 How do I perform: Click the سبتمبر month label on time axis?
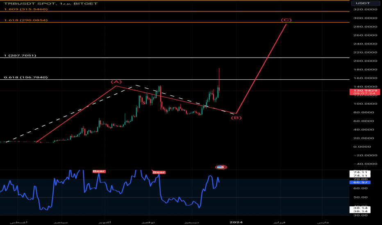coord(61,222)
